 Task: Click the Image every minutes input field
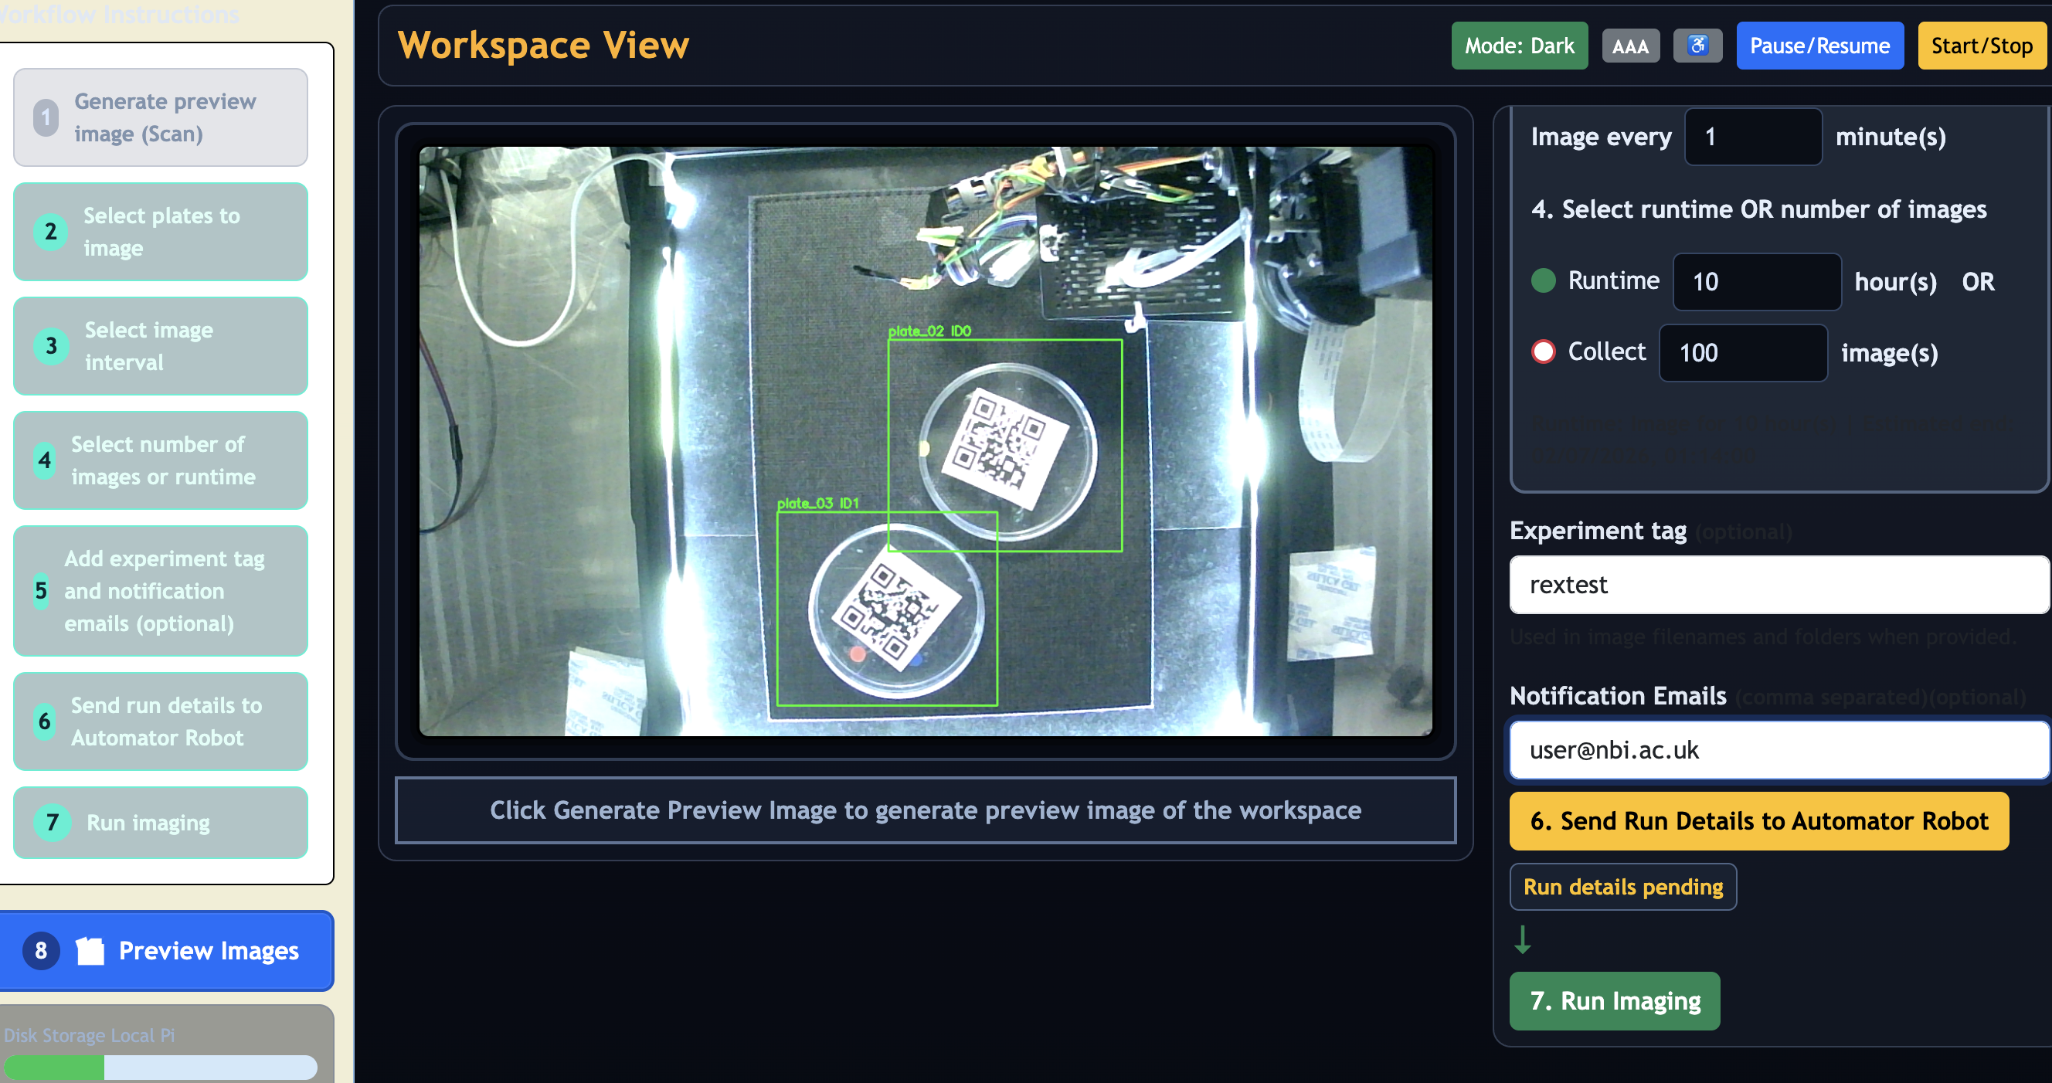pyautogui.click(x=1752, y=137)
